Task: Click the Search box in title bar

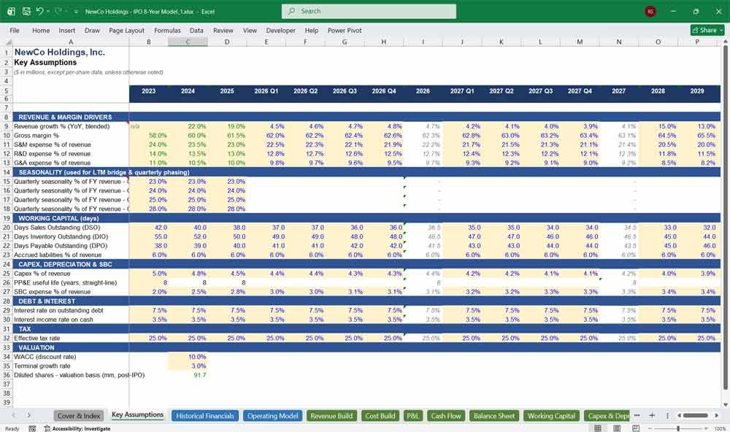Action: click(x=369, y=11)
